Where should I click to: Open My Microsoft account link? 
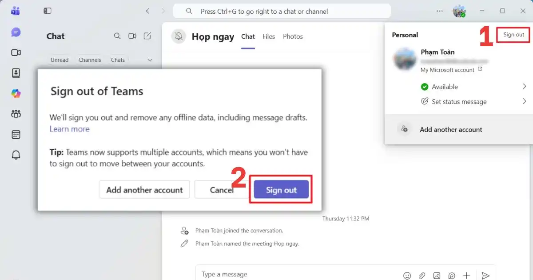[451, 70]
